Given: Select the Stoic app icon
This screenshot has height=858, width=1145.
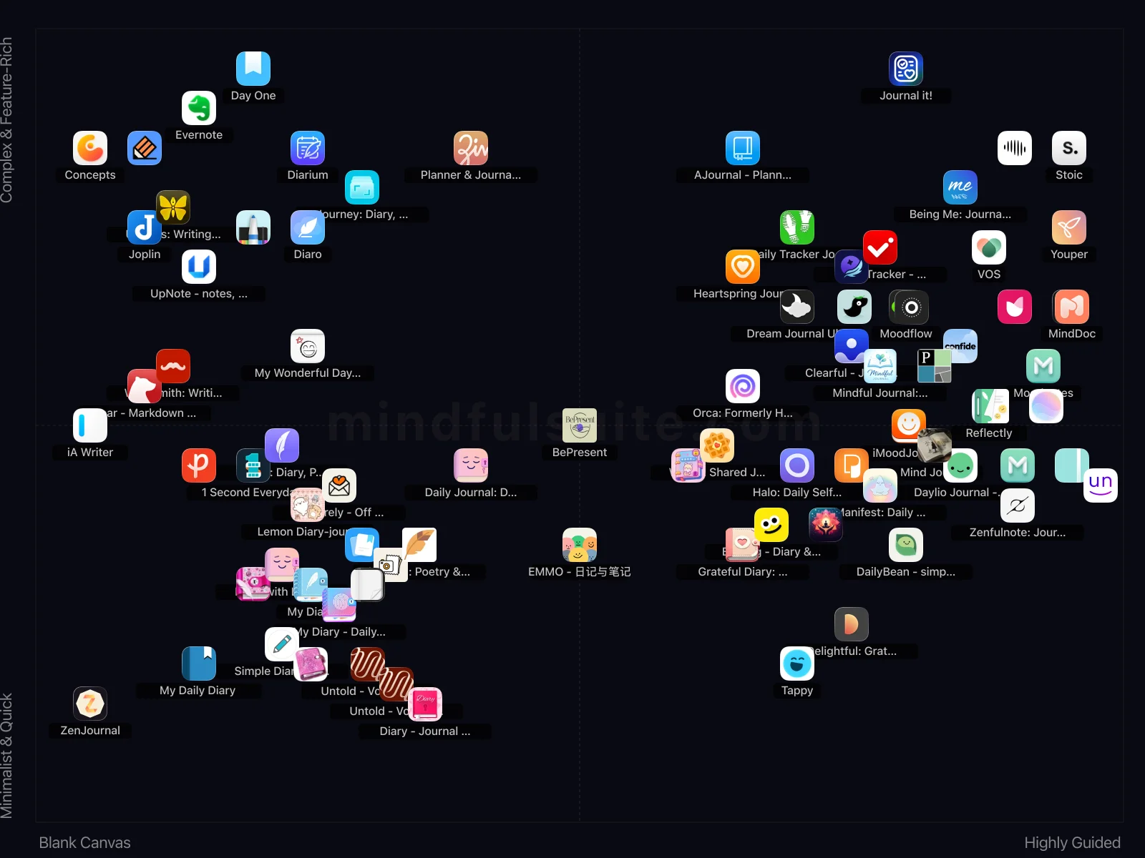Looking at the screenshot, I should click(1068, 148).
